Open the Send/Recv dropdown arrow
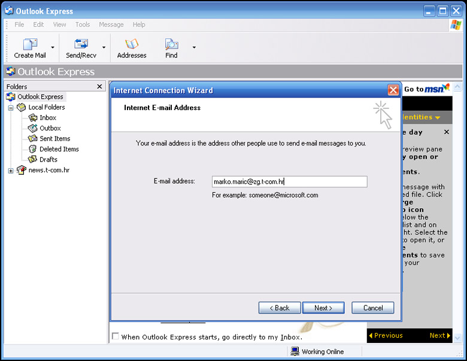 click(104, 47)
